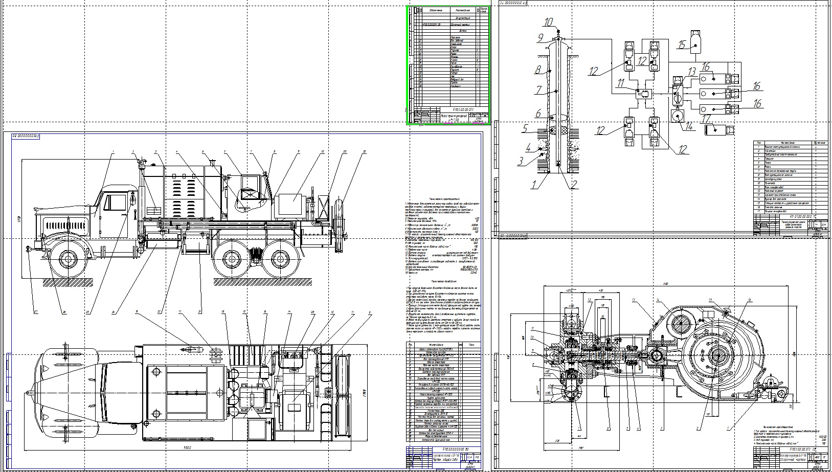Screen dimensions: 832x472
Task: Select callout 15 beside the control station vehicle
Action: click(682, 45)
